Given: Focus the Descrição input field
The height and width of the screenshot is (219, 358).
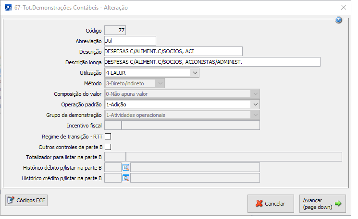Looking at the screenshot, I should click(x=173, y=51).
